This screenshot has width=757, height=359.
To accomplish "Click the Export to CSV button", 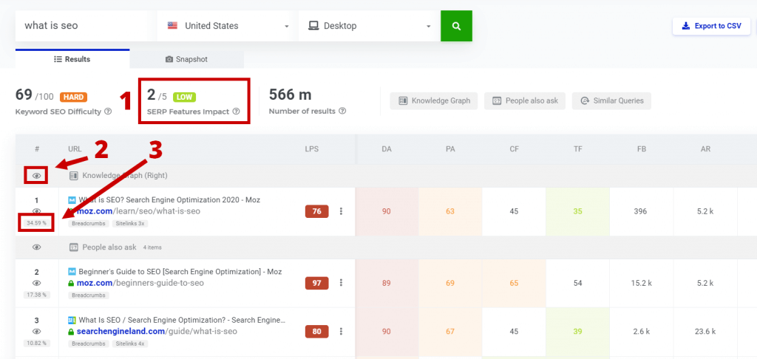I will click(x=711, y=26).
